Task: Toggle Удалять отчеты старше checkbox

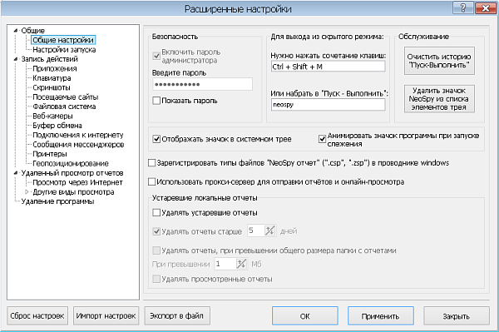Action: [156, 231]
